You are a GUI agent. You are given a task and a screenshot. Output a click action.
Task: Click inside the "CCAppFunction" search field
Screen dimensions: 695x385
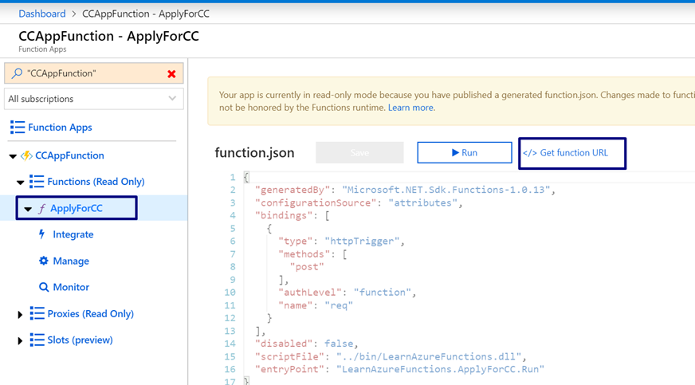pos(93,73)
